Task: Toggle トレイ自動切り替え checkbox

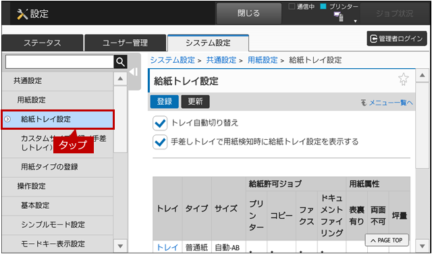Action: (x=160, y=123)
